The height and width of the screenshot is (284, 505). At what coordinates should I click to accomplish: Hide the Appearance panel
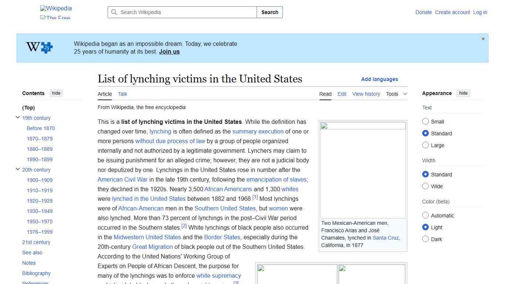click(463, 93)
